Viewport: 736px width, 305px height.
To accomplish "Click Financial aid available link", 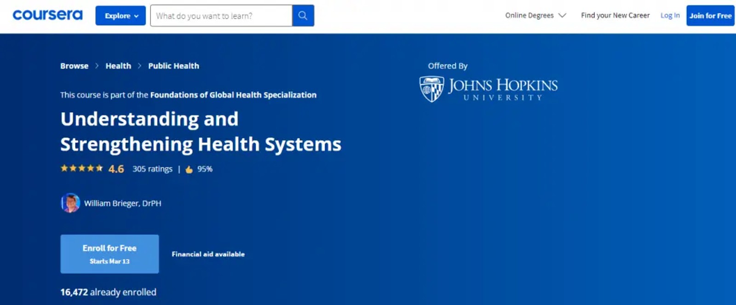I will tap(208, 254).
